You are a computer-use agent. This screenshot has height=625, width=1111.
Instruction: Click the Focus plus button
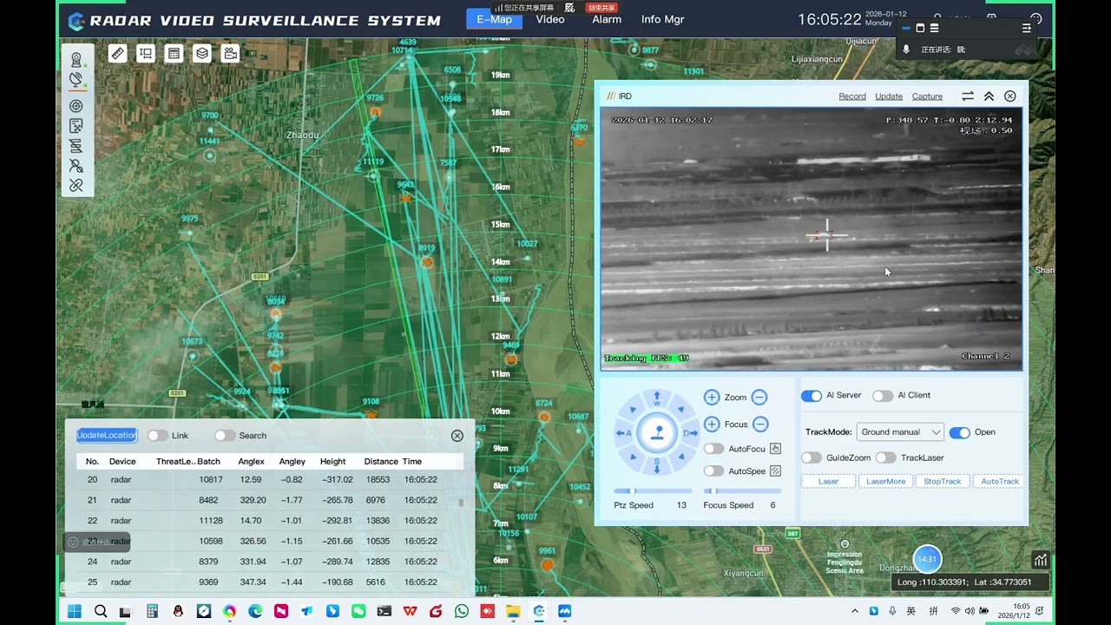pyautogui.click(x=712, y=424)
